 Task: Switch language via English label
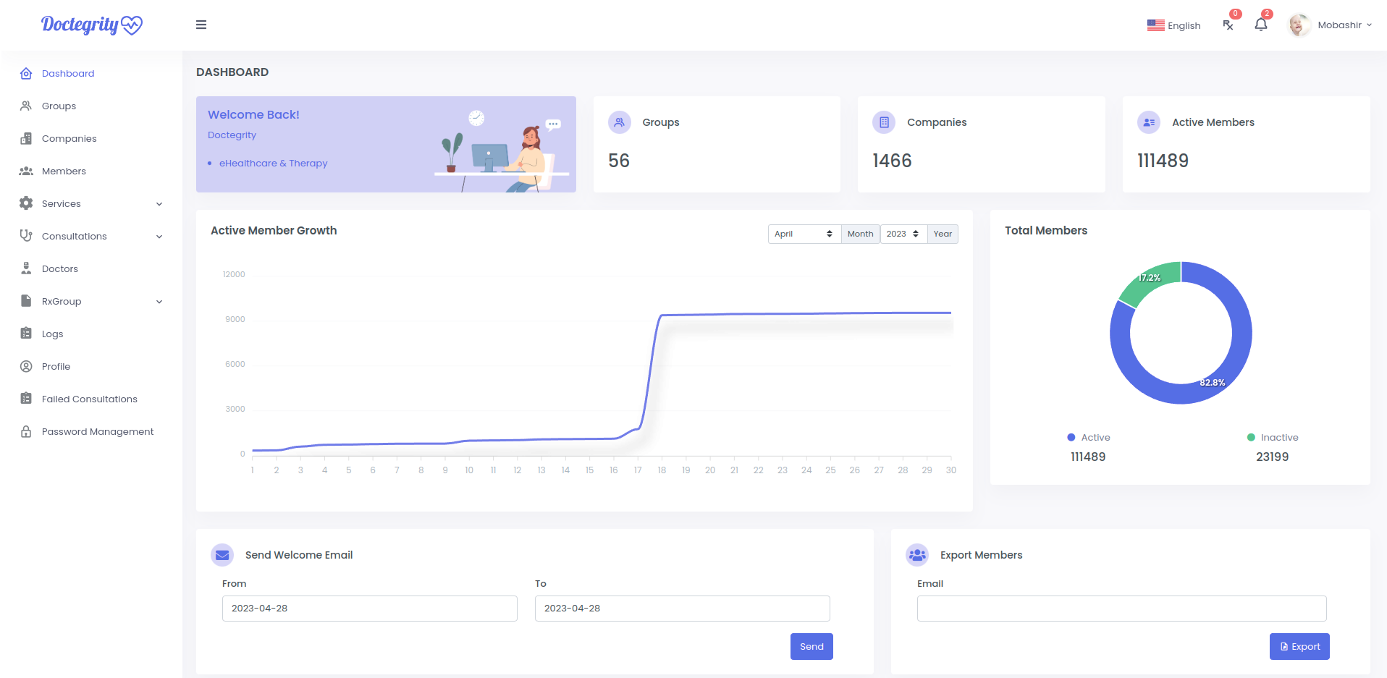[x=1184, y=25]
